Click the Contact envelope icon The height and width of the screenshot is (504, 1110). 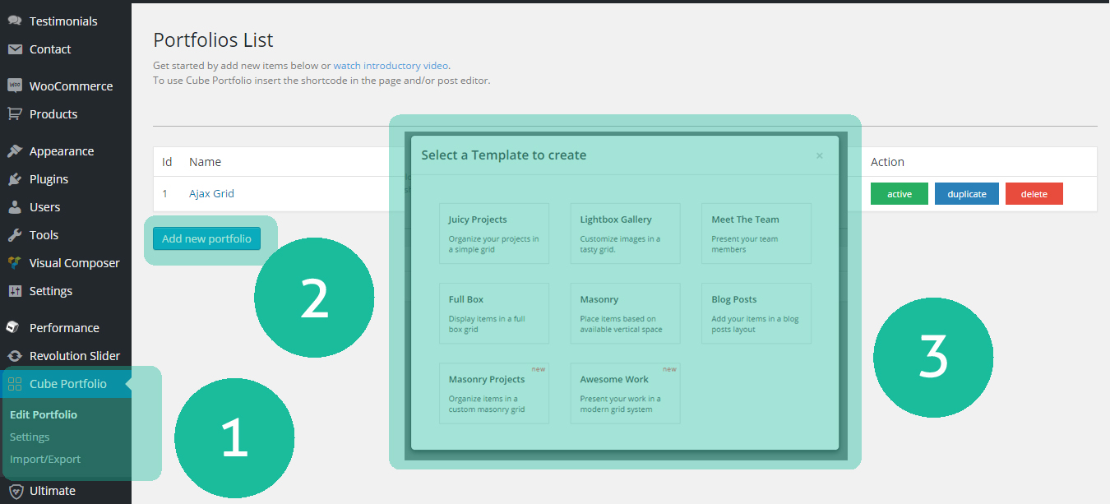(15, 49)
